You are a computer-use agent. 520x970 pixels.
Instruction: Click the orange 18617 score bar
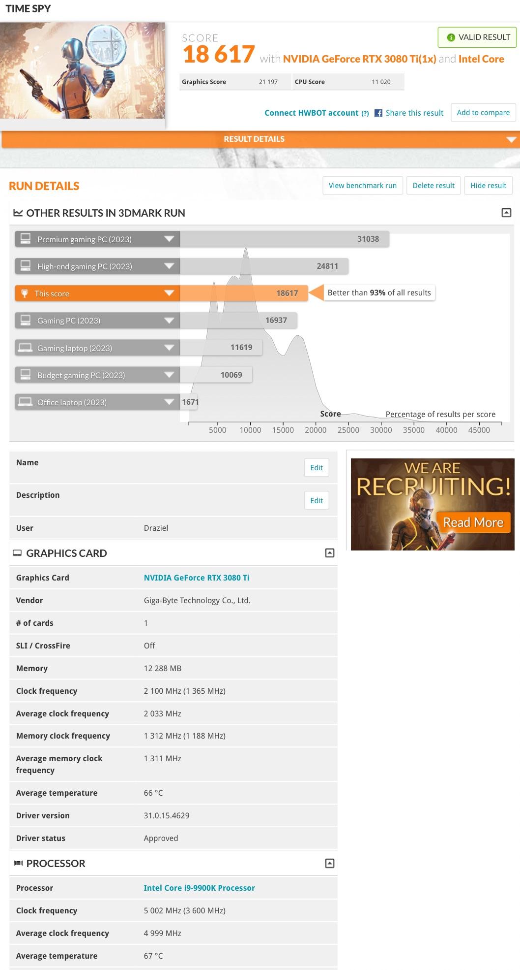pyautogui.click(x=244, y=293)
